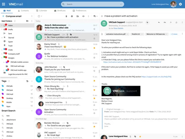This screenshot has width=185, height=139.
Task: Toggle the select-all emails checkbox
Action: (x=39, y=16)
